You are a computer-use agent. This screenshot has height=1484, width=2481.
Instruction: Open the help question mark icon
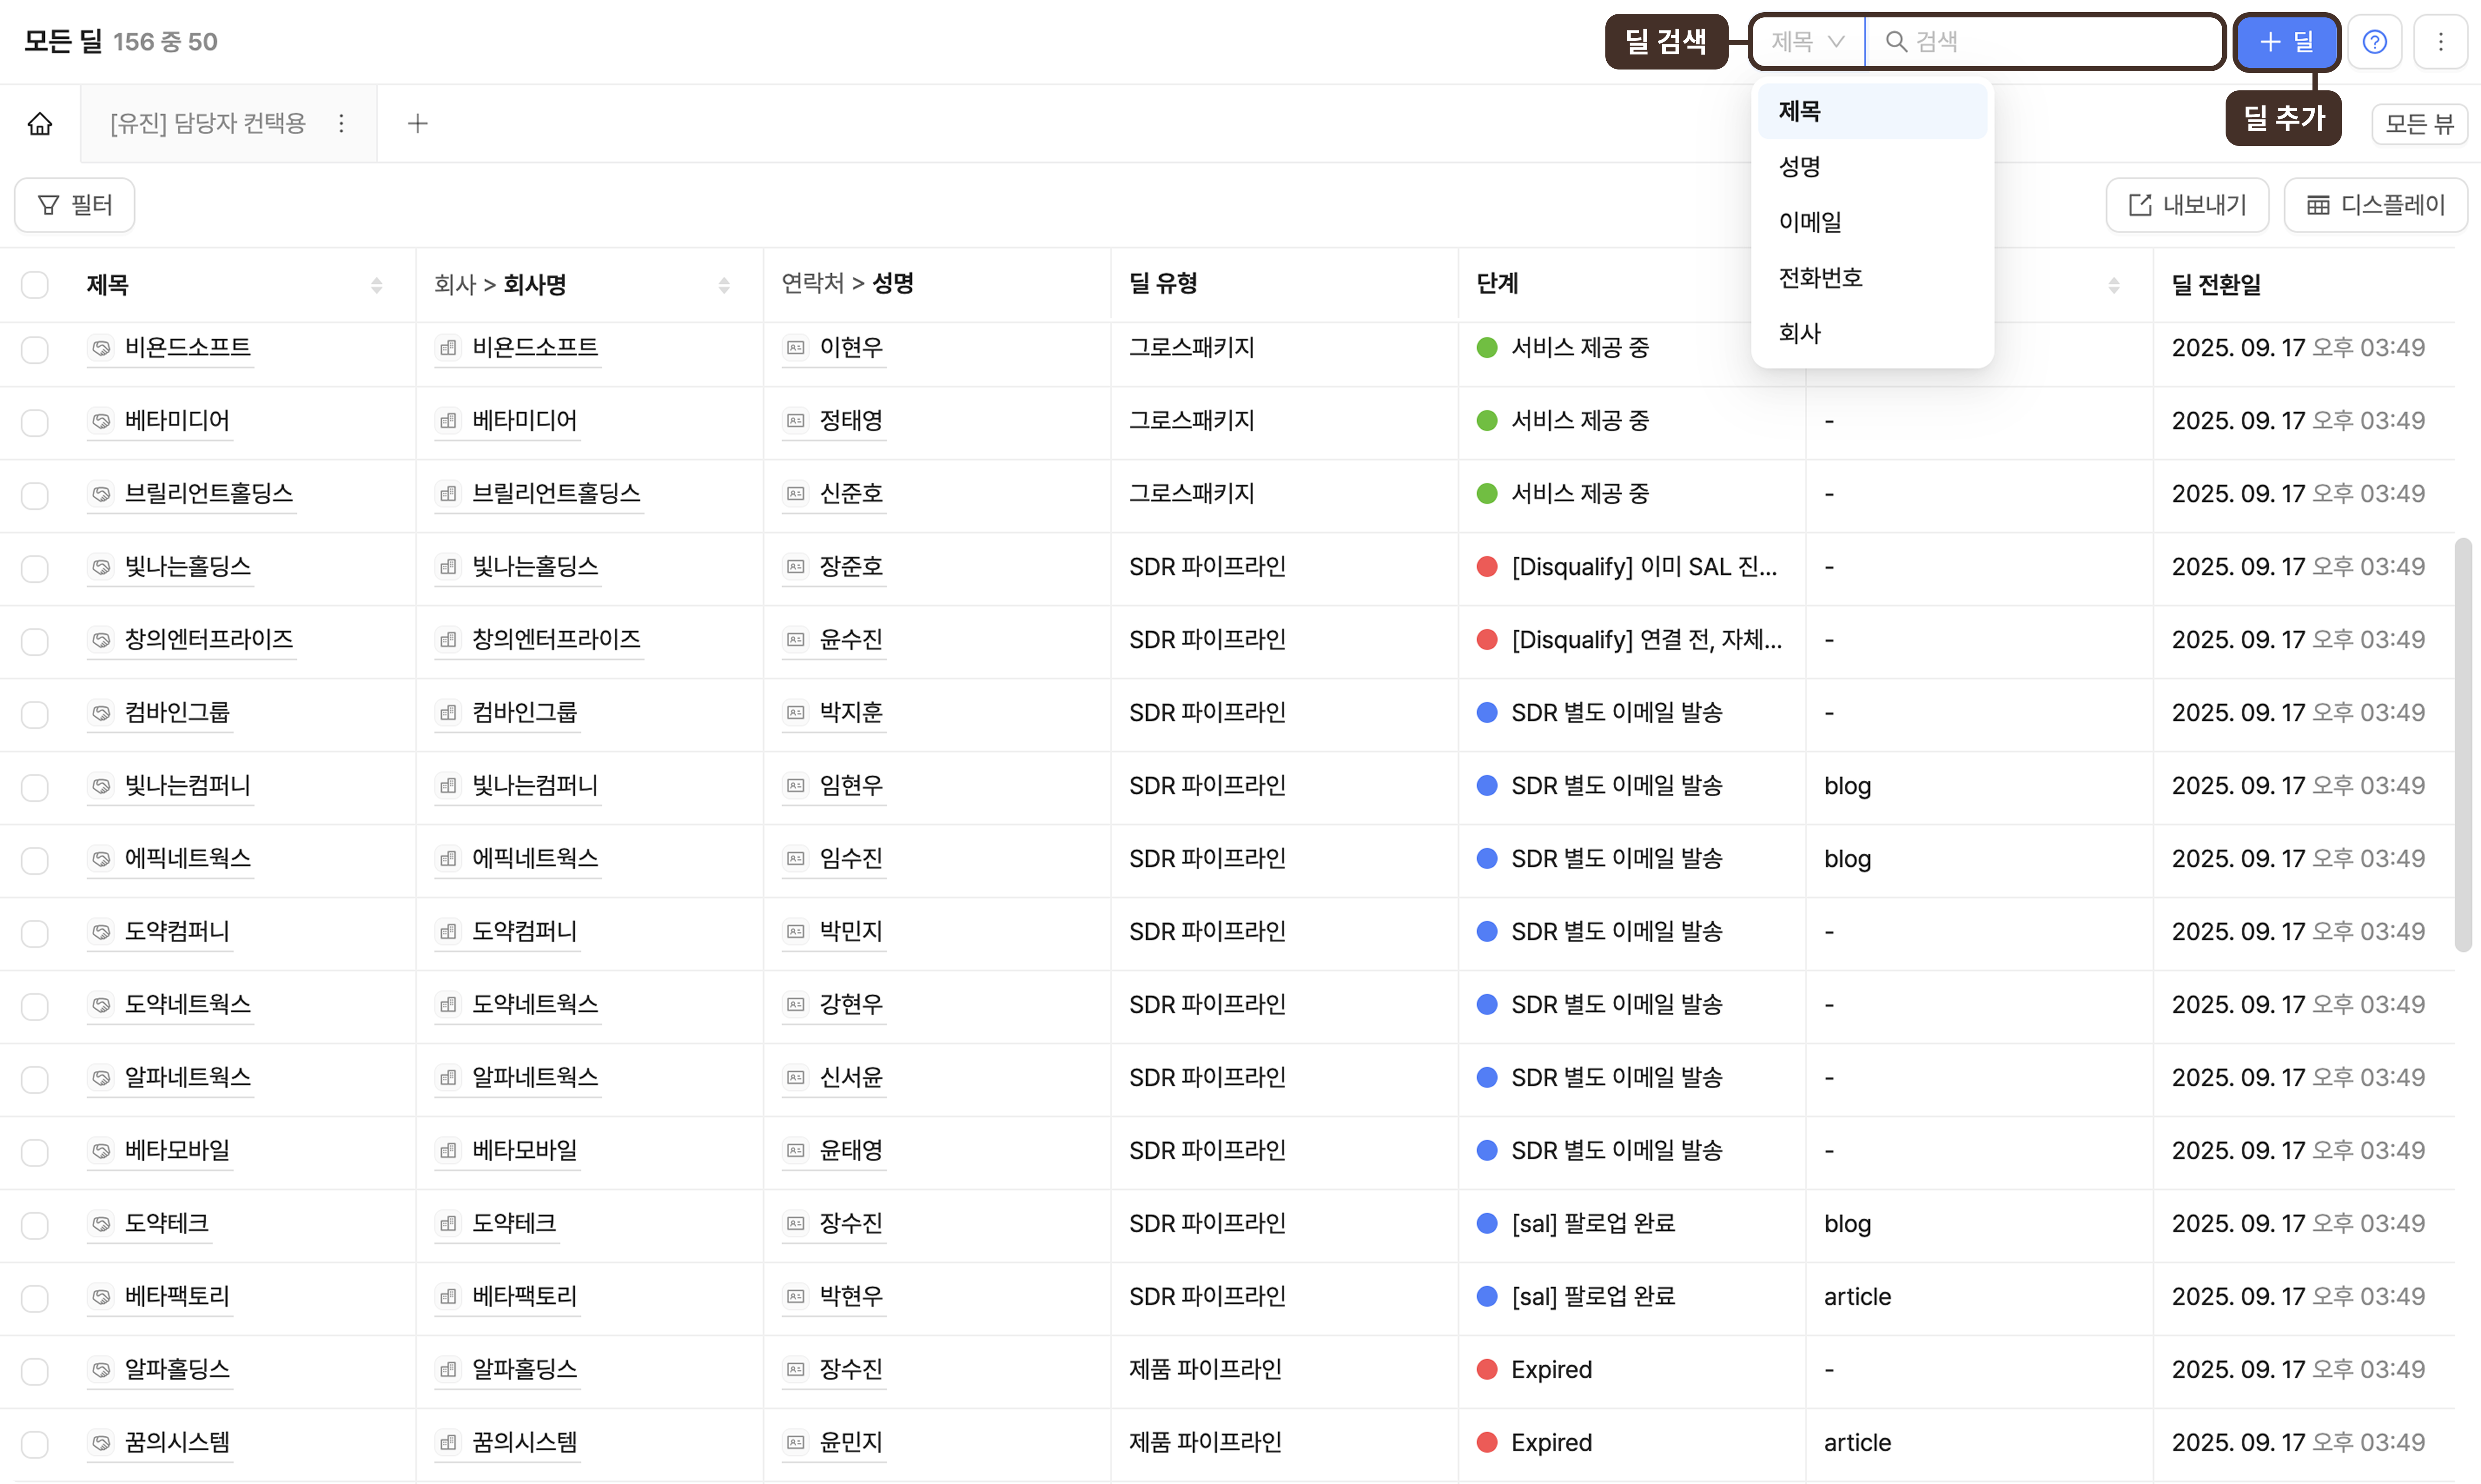coord(2374,42)
